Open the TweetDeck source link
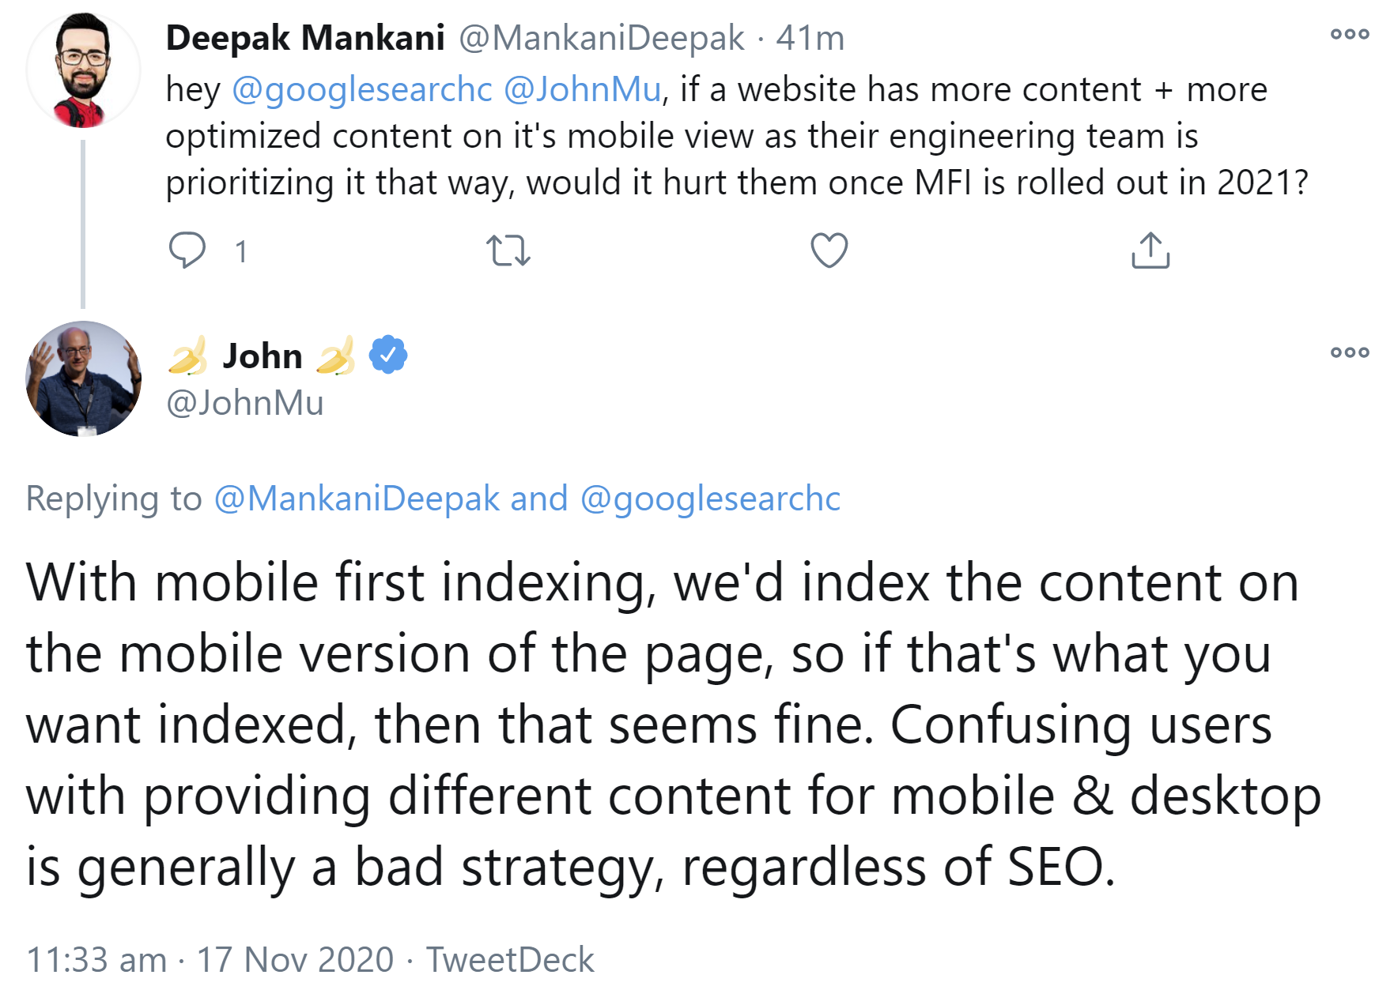Viewport: 1394px width, 1005px height. tap(508, 958)
